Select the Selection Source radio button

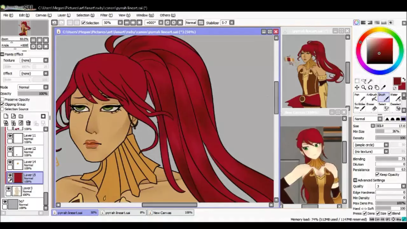2,109
